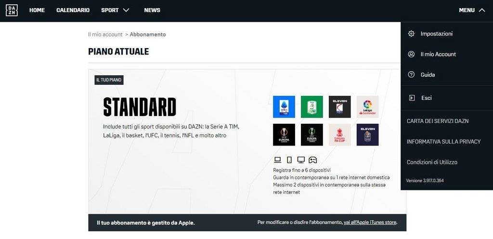Viewport: 493px width, 239px height.
Task: Click the LaLiga Santander logo tile
Action: 367,106
